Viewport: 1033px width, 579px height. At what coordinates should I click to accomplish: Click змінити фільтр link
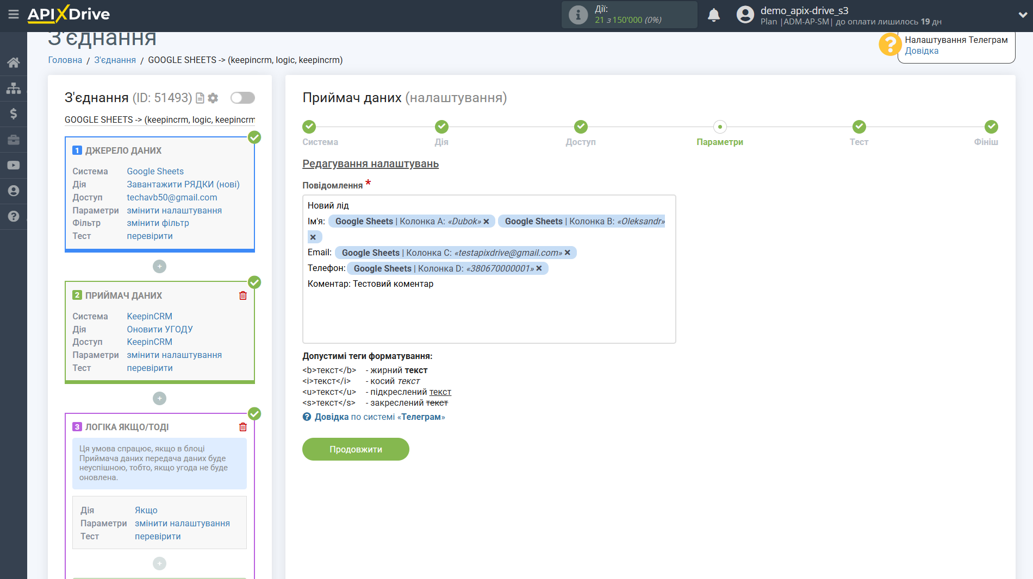pos(158,223)
